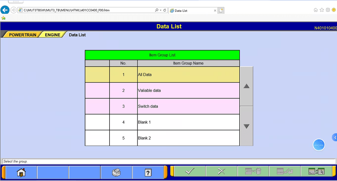Click the printer icon button
The width and height of the screenshot is (337, 181).
click(x=116, y=172)
